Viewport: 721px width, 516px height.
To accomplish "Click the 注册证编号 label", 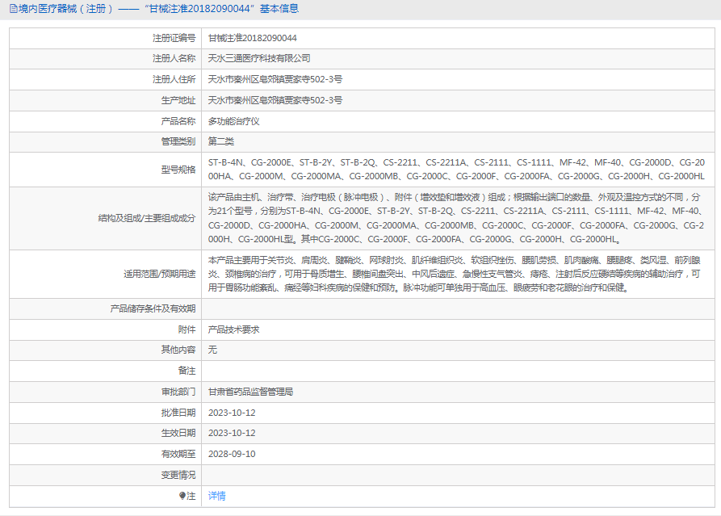I will point(174,38).
